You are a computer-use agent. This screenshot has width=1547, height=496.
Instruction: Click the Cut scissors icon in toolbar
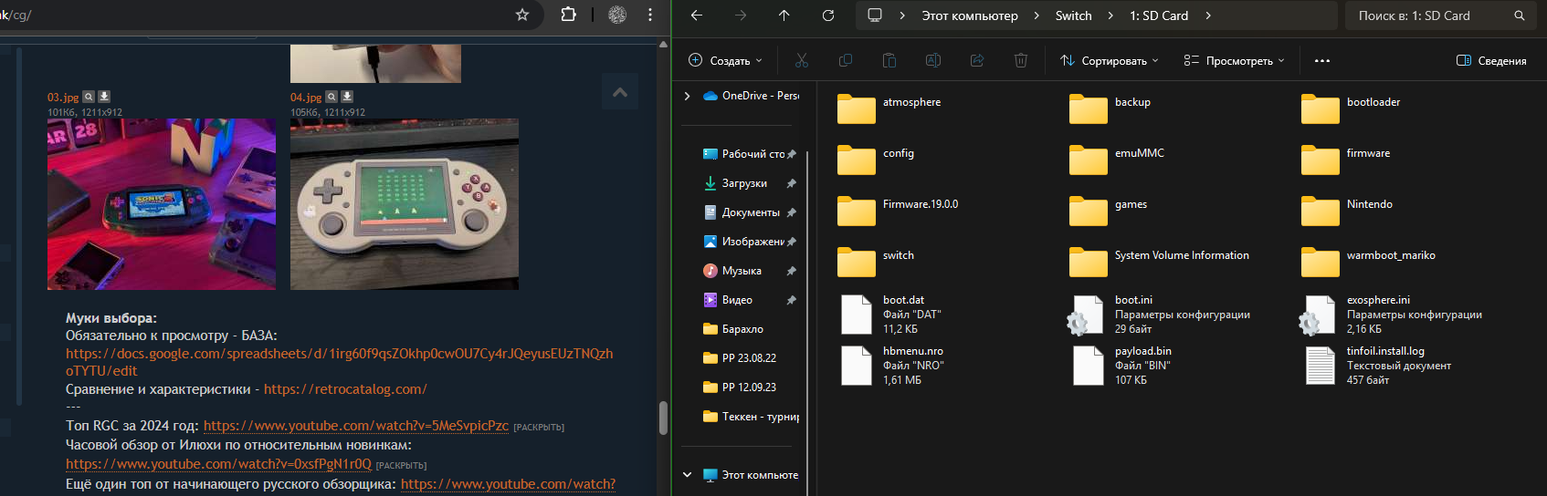pos(802,60)
